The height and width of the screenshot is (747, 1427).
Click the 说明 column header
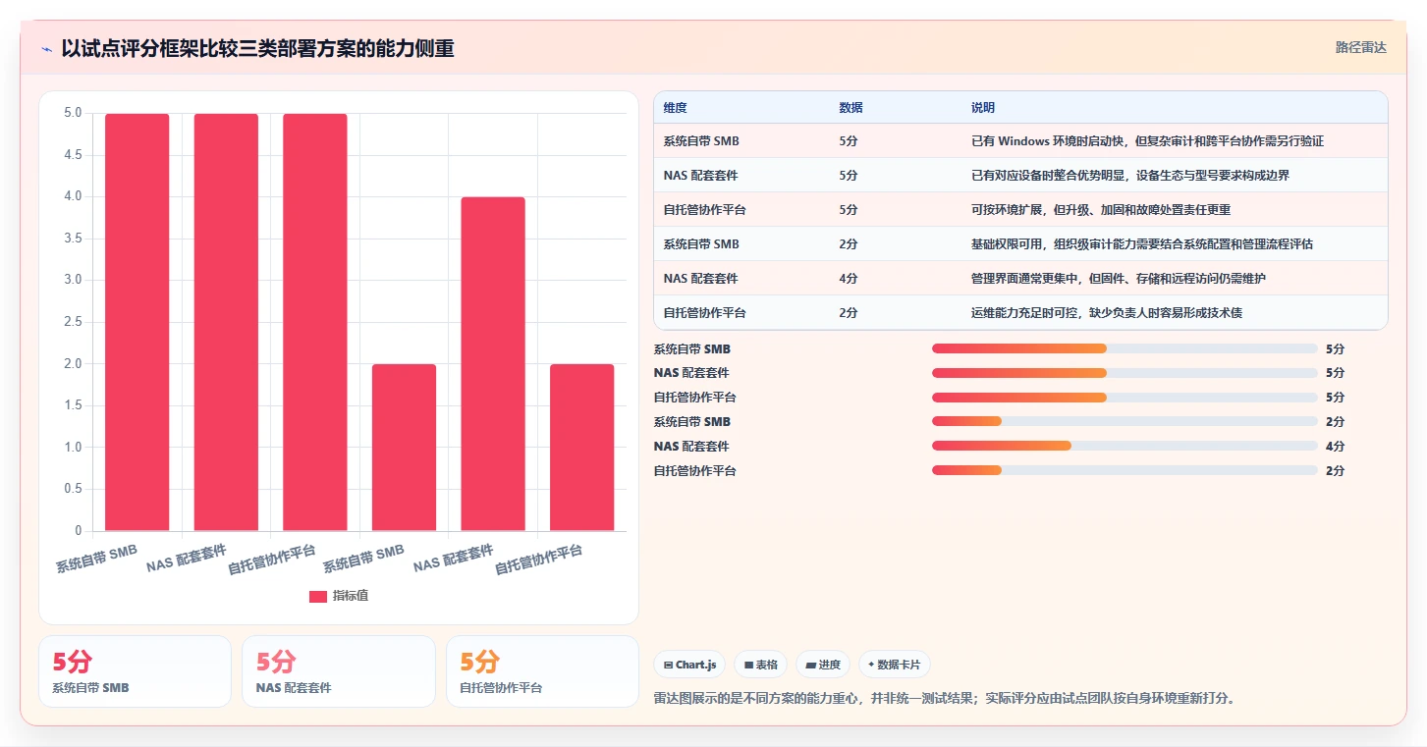(983, 108)
